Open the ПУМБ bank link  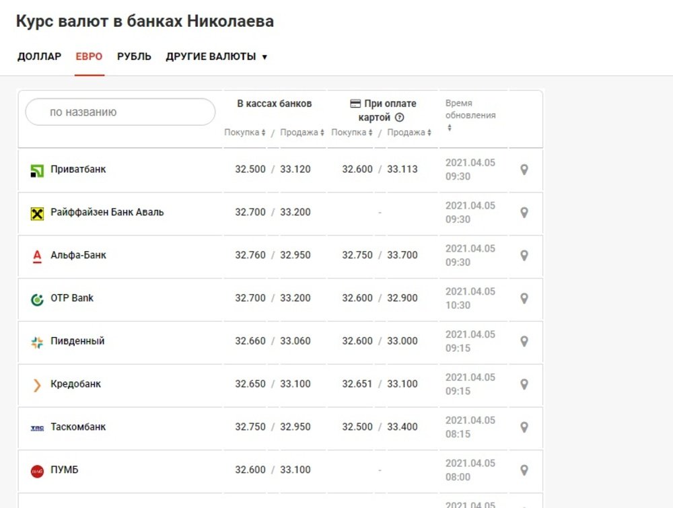(65, 470)
